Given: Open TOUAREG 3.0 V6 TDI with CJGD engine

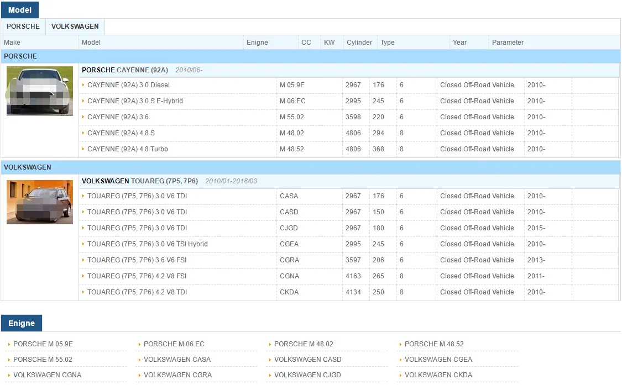Looking at the screenshot, I should tap(137, 228).
